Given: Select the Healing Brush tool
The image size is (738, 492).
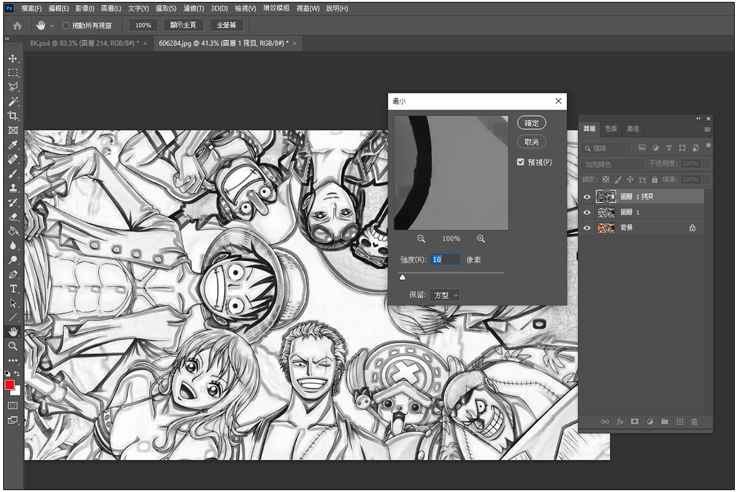Looking at the screenshot, I should (x=13, y=159).
